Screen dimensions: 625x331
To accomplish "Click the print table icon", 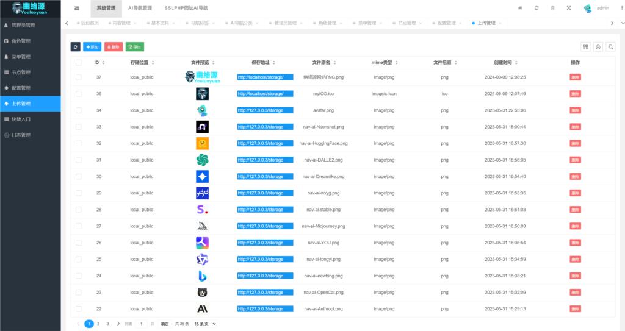I will coord(598,47).
